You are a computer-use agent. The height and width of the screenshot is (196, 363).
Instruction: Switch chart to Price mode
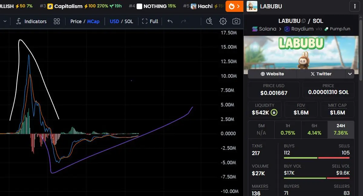[x=76, y=21]
